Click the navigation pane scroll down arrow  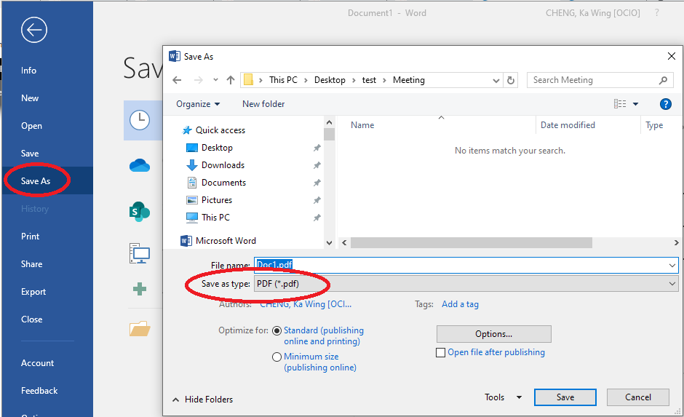pyautogui.click(x=330, y=242)
